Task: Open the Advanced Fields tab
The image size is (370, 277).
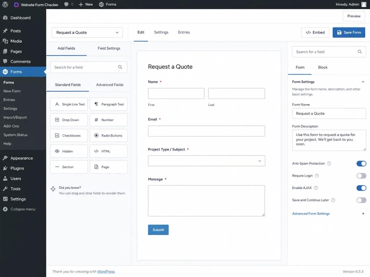Action: 110,85
